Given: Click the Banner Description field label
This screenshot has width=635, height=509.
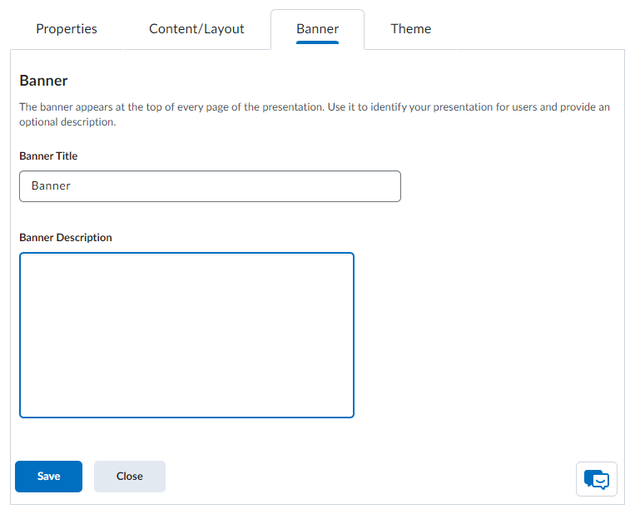Looking at the screenshot, I should 66,238.
